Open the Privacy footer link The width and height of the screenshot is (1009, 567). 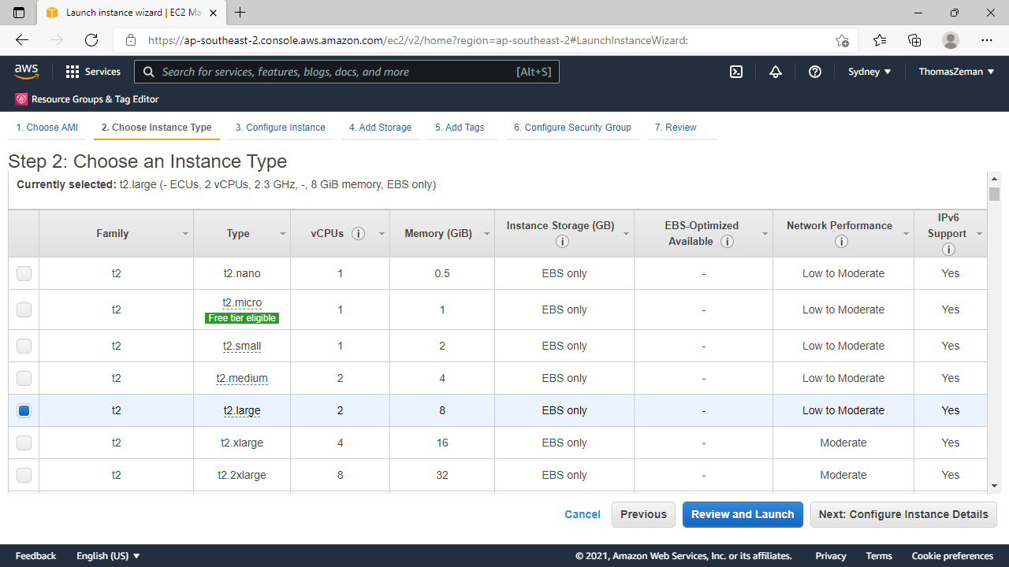point(831,556)
